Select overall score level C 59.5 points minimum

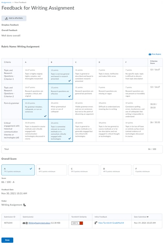[x=84, y=170]
